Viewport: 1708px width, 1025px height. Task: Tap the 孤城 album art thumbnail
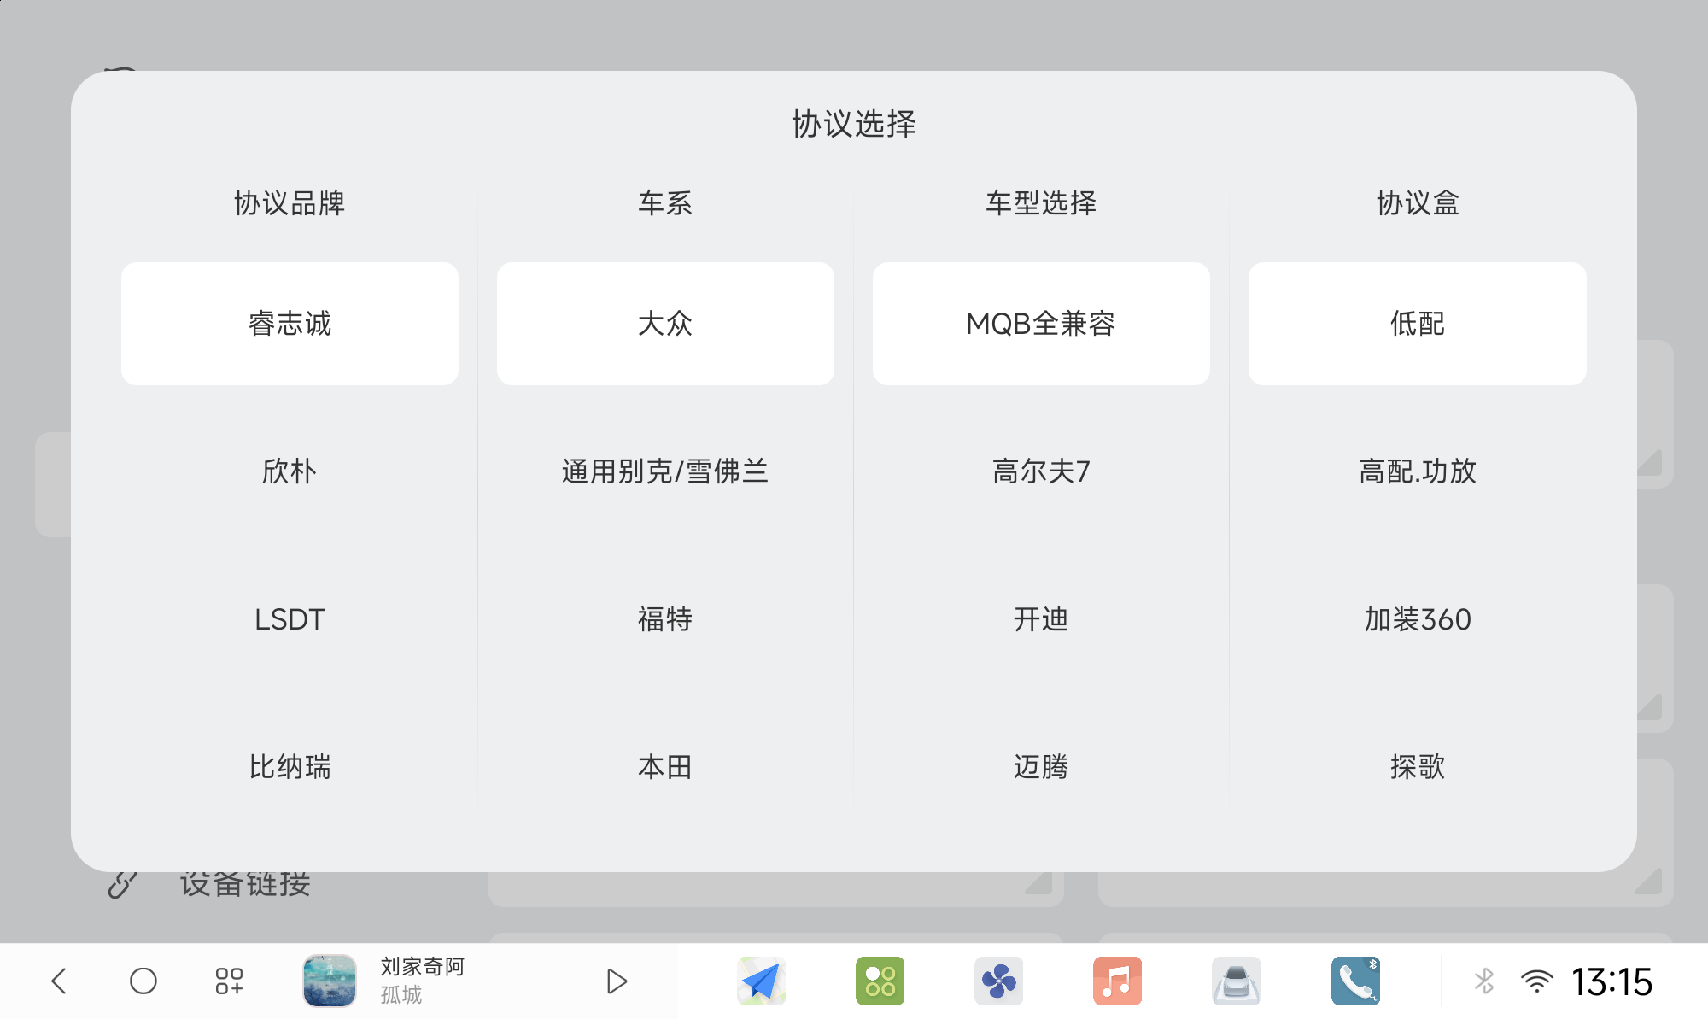329,981
